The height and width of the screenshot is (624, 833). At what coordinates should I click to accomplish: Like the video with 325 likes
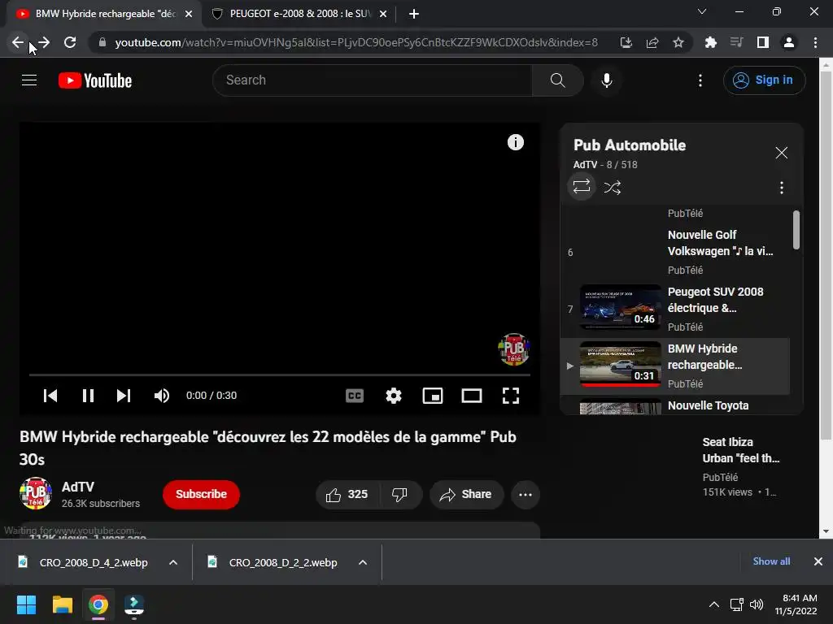pyautogui.click(x=347, y=495)
